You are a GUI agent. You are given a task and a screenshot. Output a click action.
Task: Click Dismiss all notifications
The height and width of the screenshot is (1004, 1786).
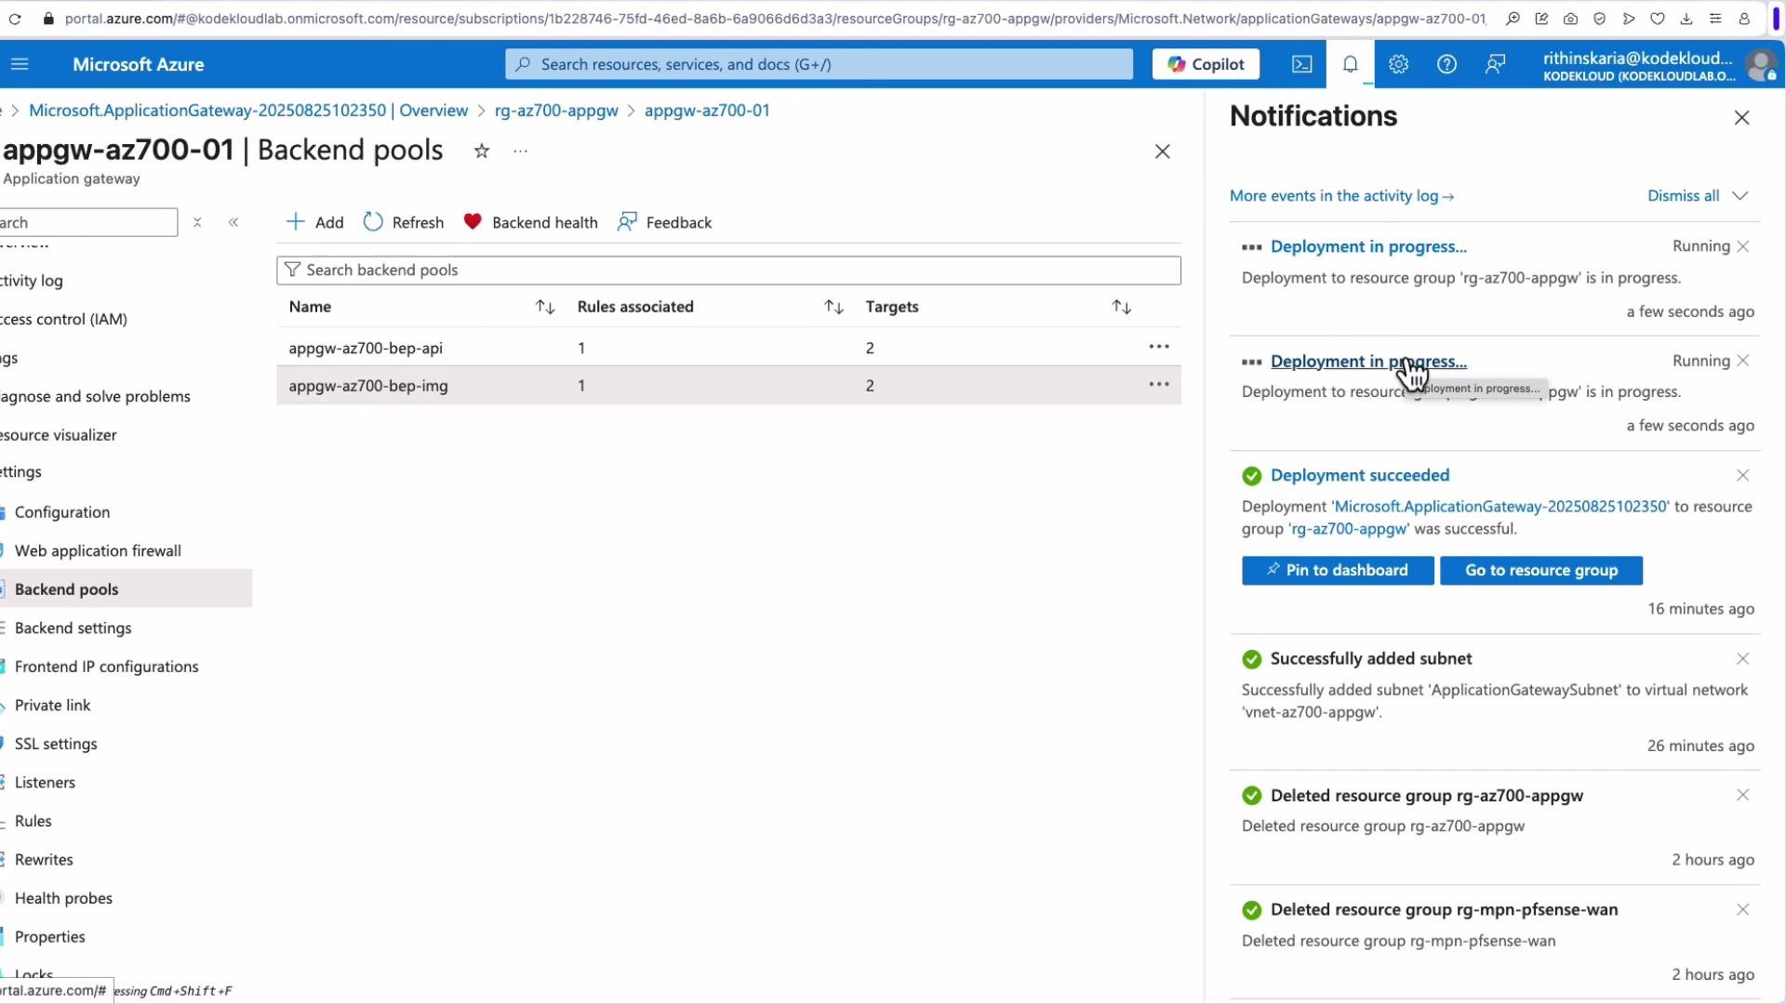coord(1683,195)
